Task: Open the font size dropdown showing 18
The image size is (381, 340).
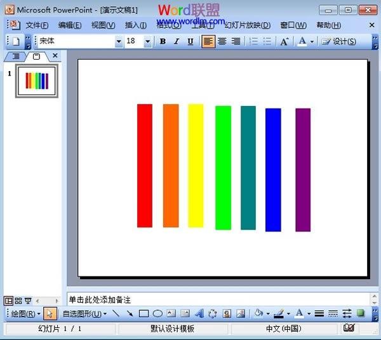Action: 147,41
